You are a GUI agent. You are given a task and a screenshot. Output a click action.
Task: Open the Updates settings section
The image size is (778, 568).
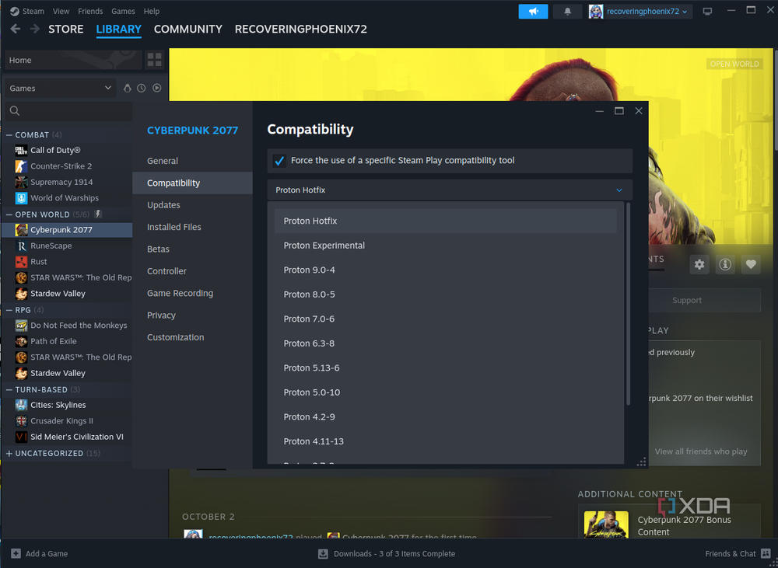pos(192,204)
